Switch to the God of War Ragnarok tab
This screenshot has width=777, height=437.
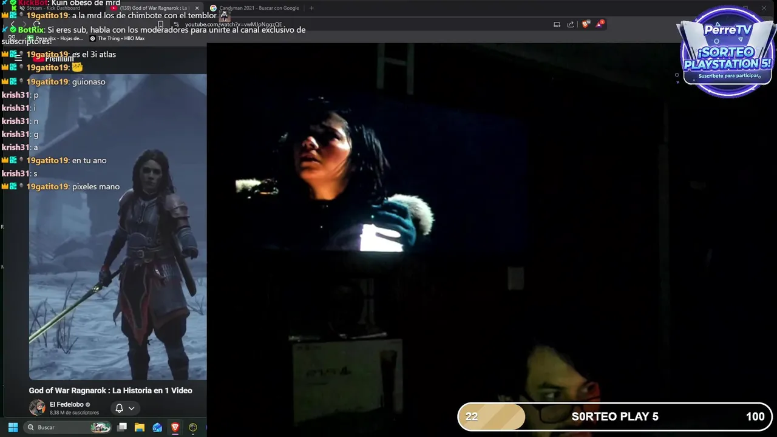[x=155, y=8]
